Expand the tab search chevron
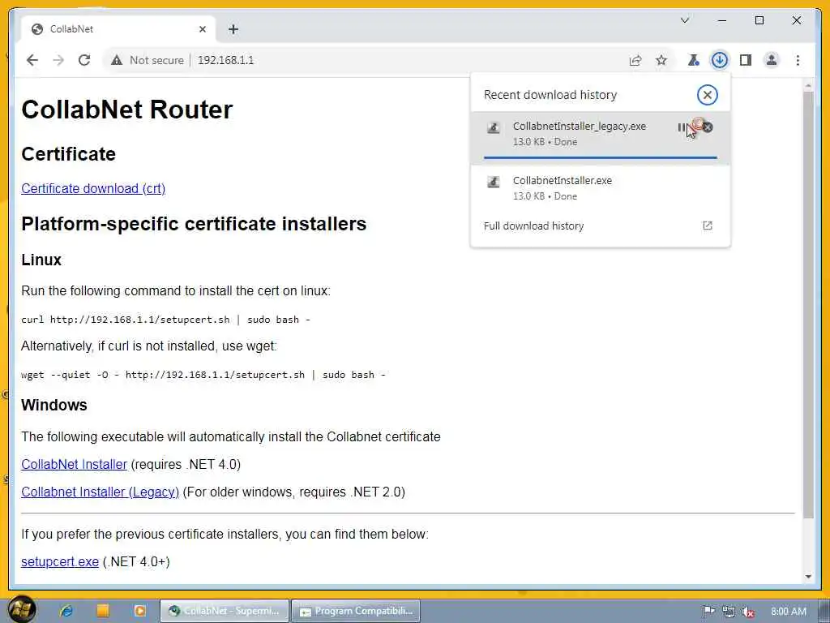The image size is (830, 623). (684, 20)
